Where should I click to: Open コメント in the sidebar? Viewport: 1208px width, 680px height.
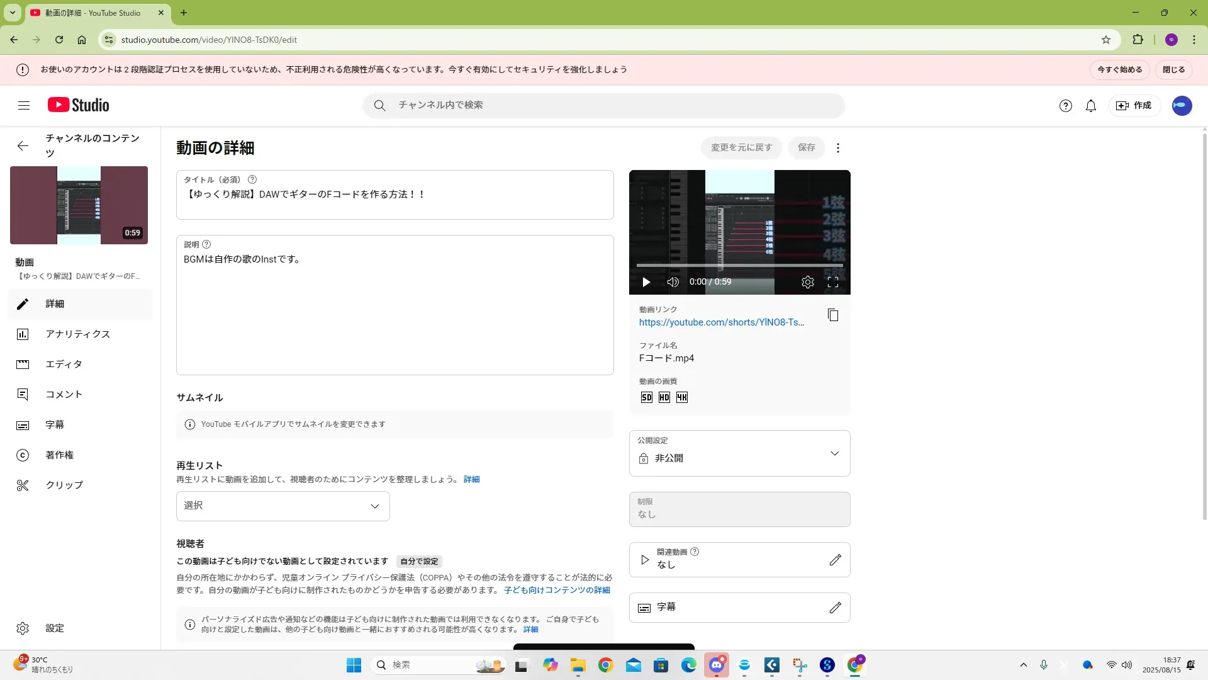coord(64,395)
